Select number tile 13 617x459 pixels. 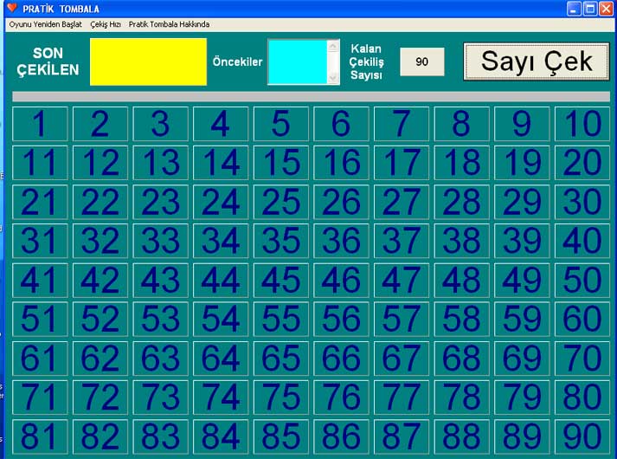[161, 163]
